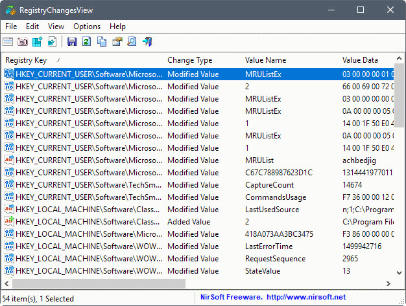Open the File menu

11,27
